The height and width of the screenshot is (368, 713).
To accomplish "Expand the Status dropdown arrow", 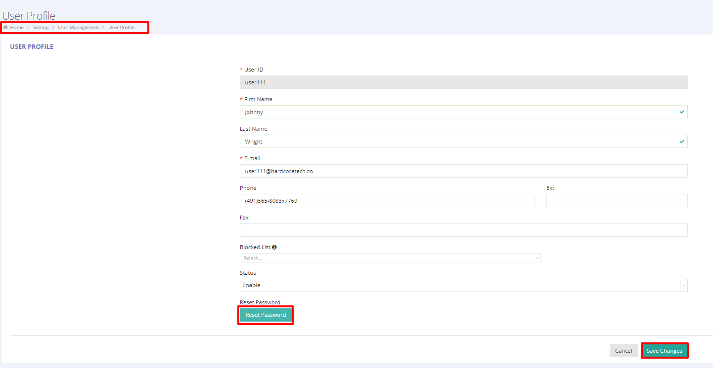I will (x=683, y=286).
